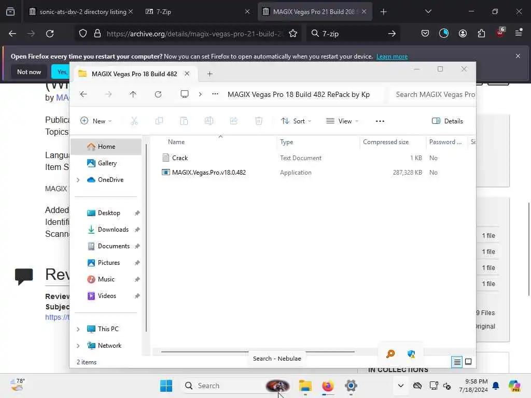Open the Firefox extensions puzzle icon

click(x=481, y=33)
